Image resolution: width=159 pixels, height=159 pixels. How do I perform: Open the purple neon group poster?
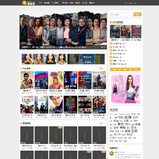[42, 80]
